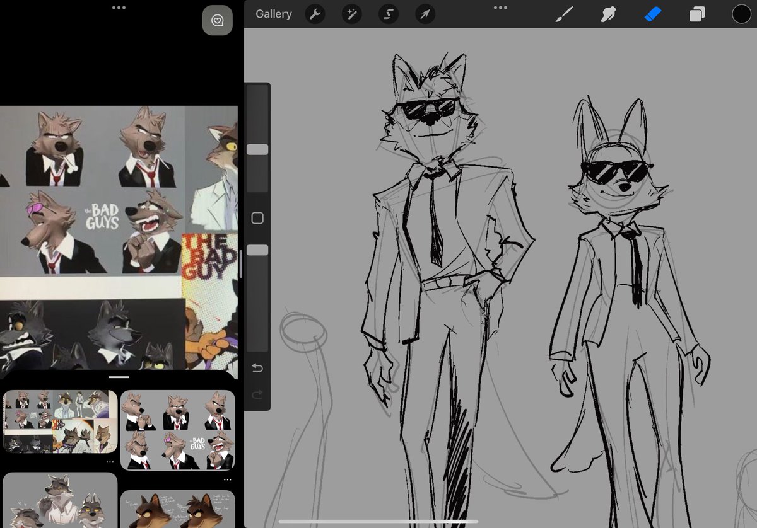The height and width of the screenshot is (528, 757).
Task: Redo using the sidebar redo arrow
Action: (257, 394)
